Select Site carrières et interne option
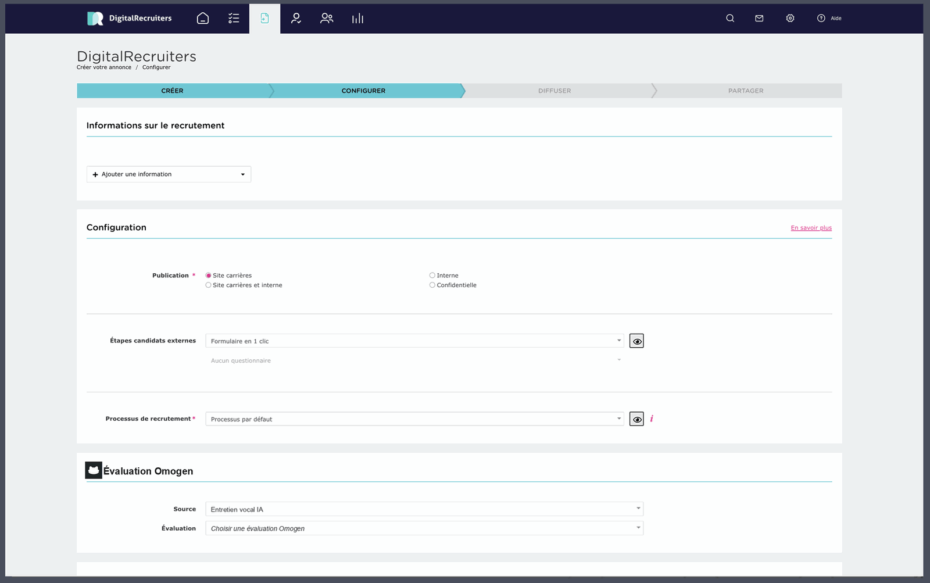 tap(208, 285)
